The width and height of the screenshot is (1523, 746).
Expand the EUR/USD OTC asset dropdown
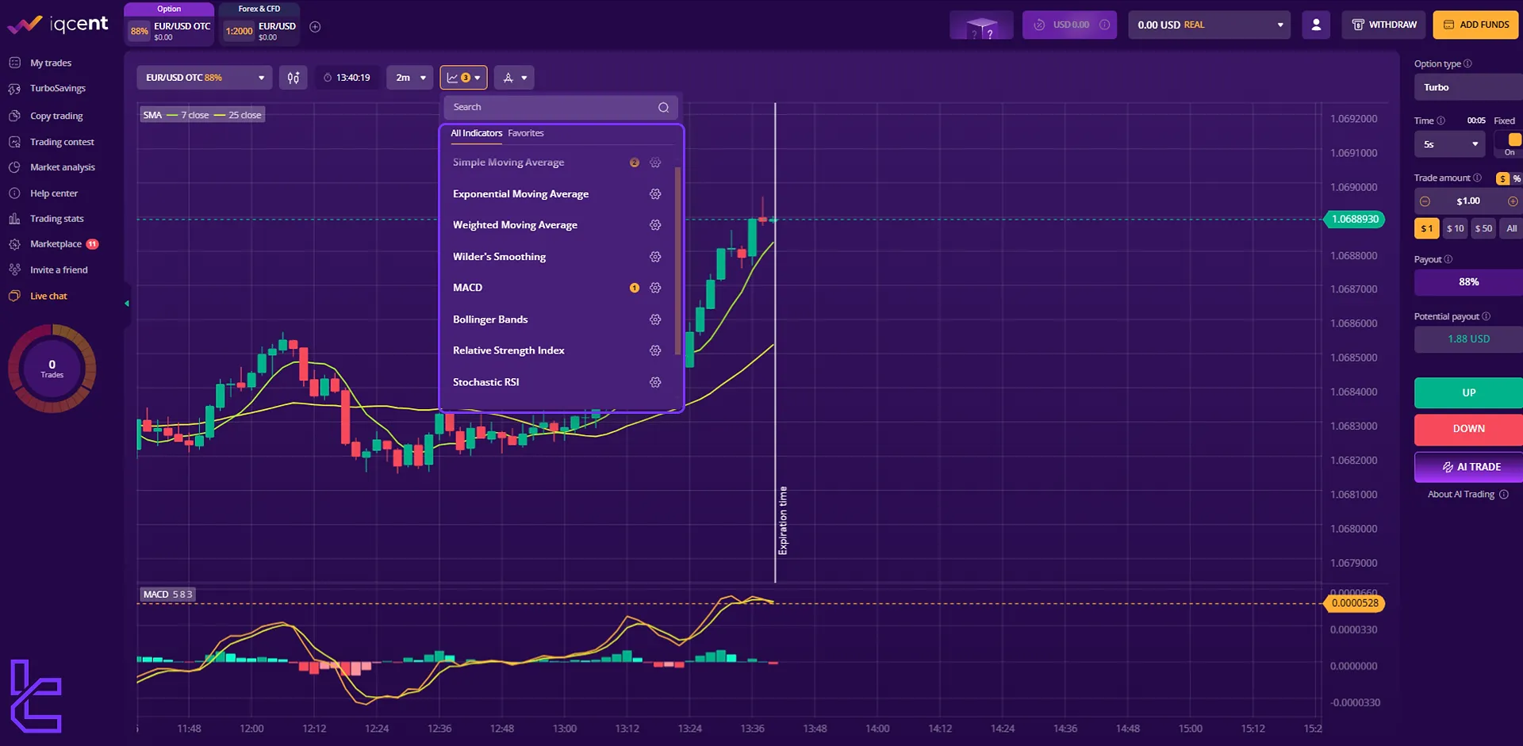205,78
